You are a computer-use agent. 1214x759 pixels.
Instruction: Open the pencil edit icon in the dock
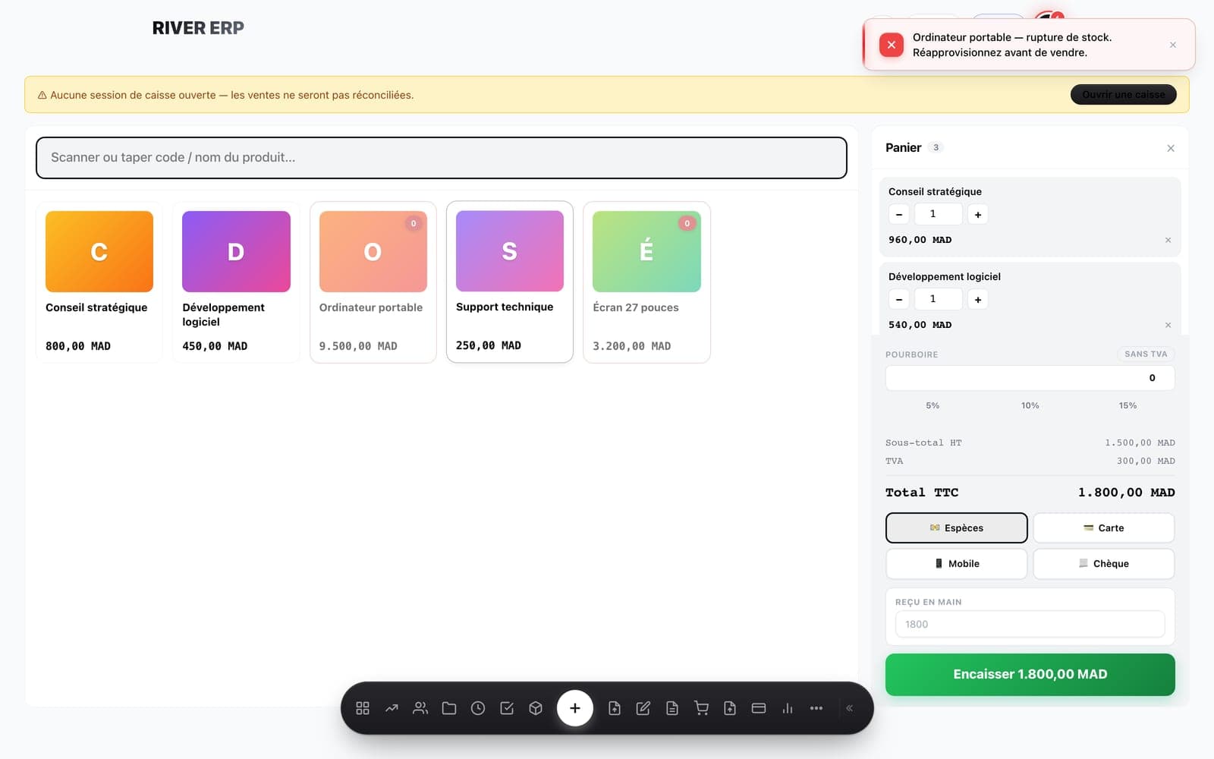click(x=643, y=708)
